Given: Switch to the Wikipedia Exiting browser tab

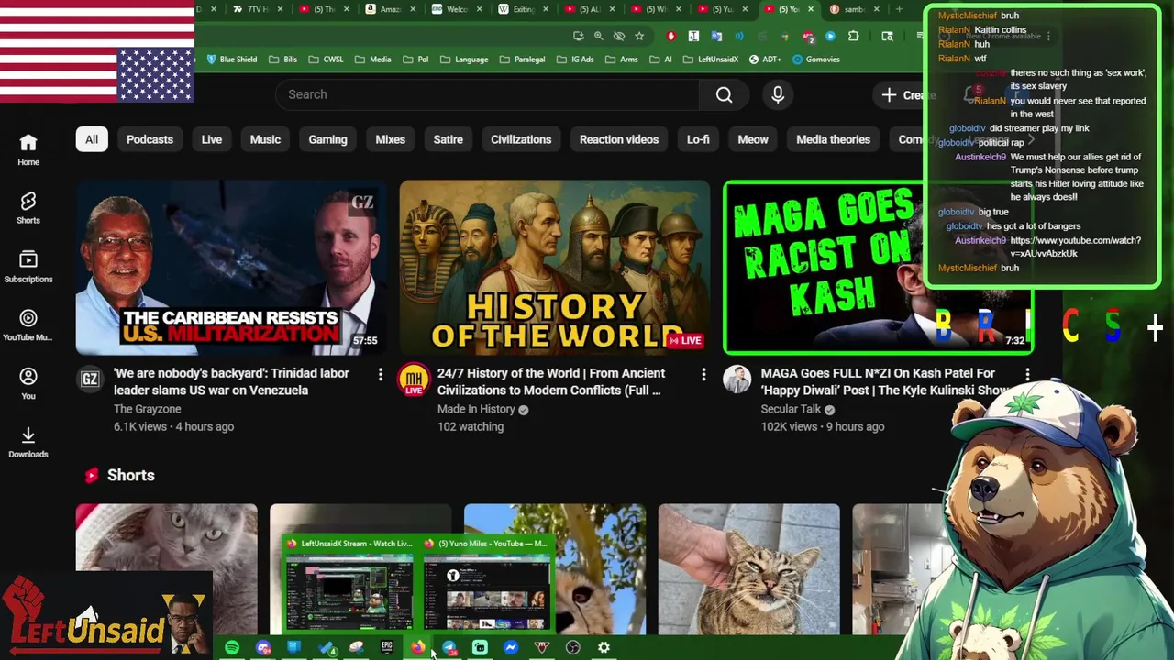Looking at the screenshot, I should 523,9.
